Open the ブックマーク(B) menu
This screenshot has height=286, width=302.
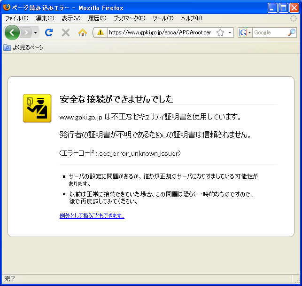point(129,18)
